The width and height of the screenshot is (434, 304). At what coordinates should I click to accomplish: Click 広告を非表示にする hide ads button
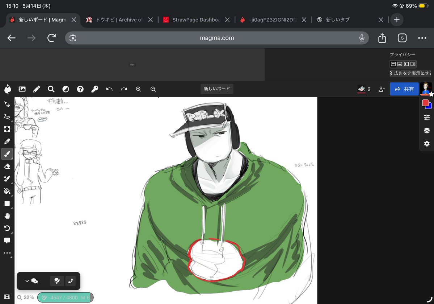[410, 73]
